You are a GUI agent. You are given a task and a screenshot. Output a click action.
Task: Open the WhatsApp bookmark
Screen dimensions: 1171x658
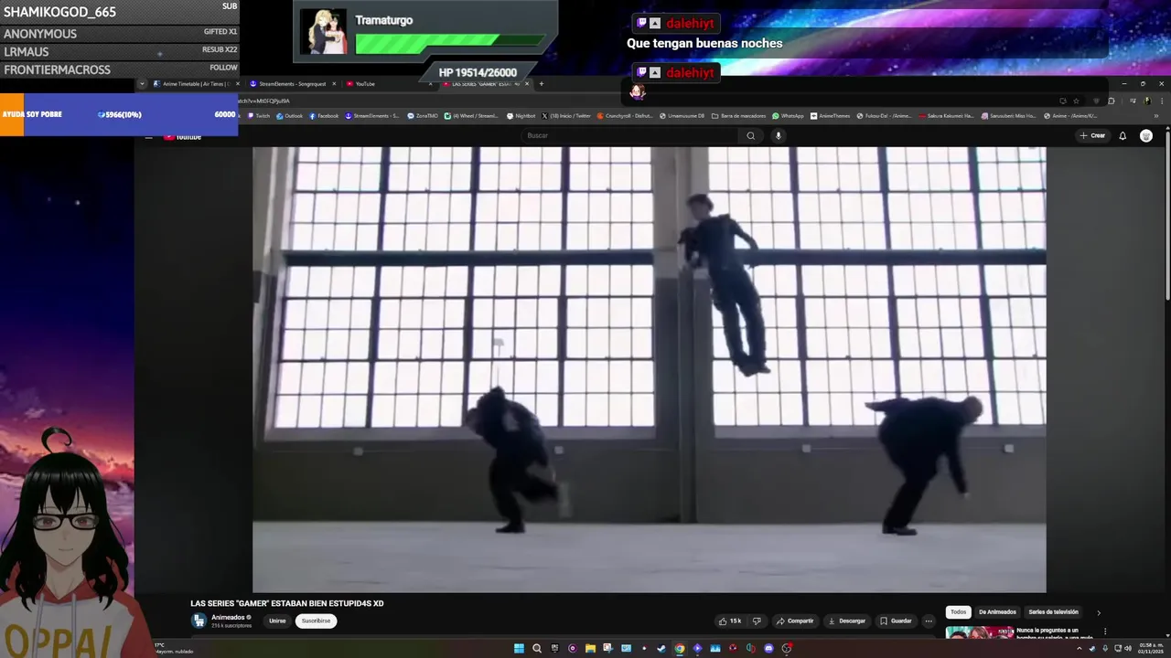coord(788,116)
